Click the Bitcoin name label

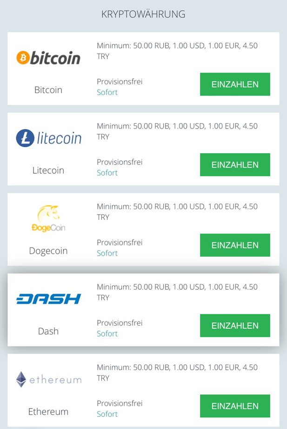coord(48,90)
